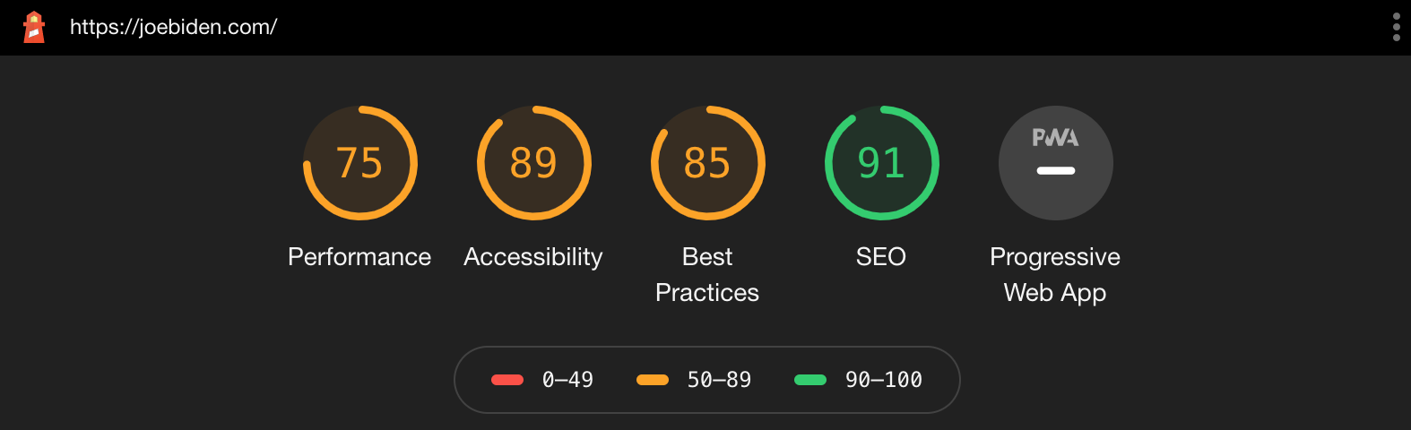The width and height of the screenshot is (1411, 430).
Task: Select the Performance score gauge 75
Action: click(x=359, y=163)
